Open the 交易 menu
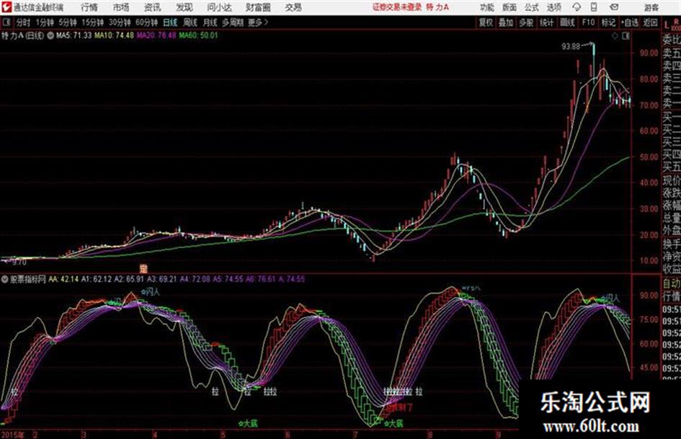This screenshot has width=681, height=439. point(293,7)
